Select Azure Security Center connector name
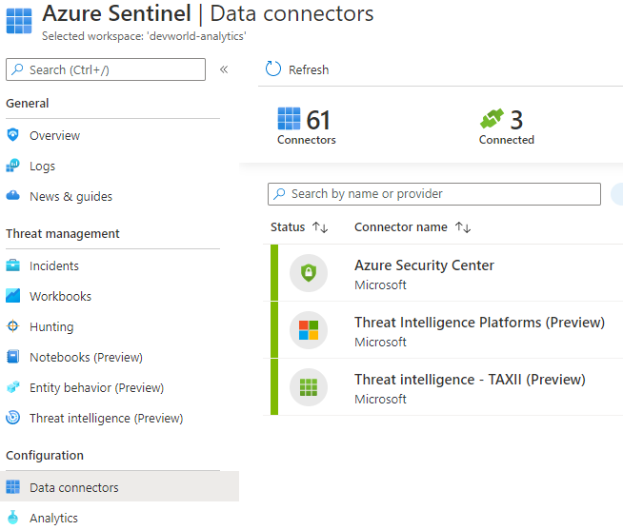623x530 pixels. point(424,265)
